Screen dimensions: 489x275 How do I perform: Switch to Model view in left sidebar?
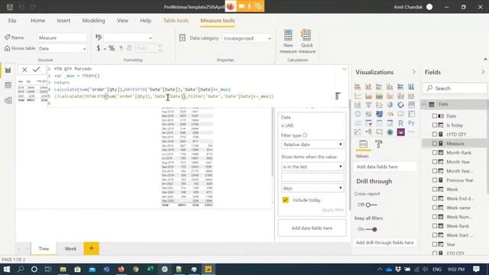click(8, 100)
